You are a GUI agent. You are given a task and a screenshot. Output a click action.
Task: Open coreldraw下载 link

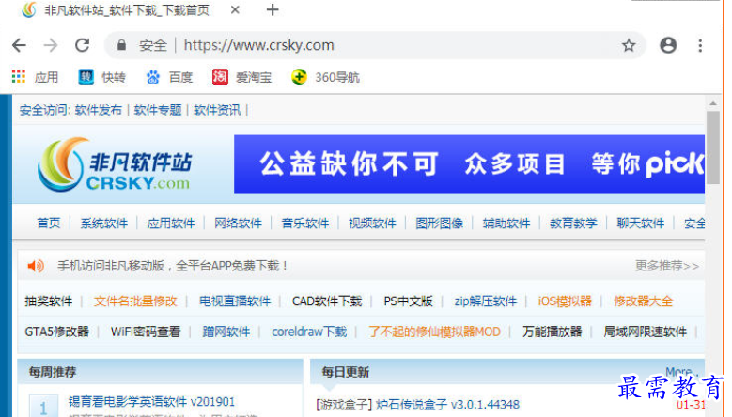pyautogui.click(x=309, y=332)
